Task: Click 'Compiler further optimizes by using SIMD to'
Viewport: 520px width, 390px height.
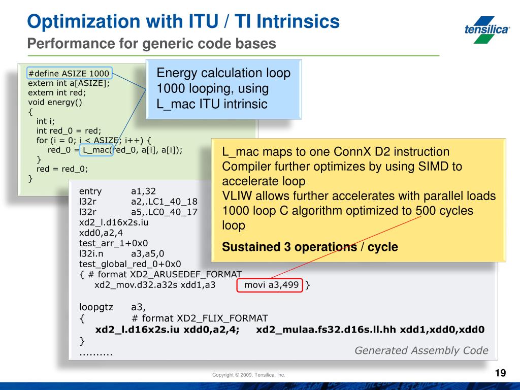Action: [x=342, y=167]
